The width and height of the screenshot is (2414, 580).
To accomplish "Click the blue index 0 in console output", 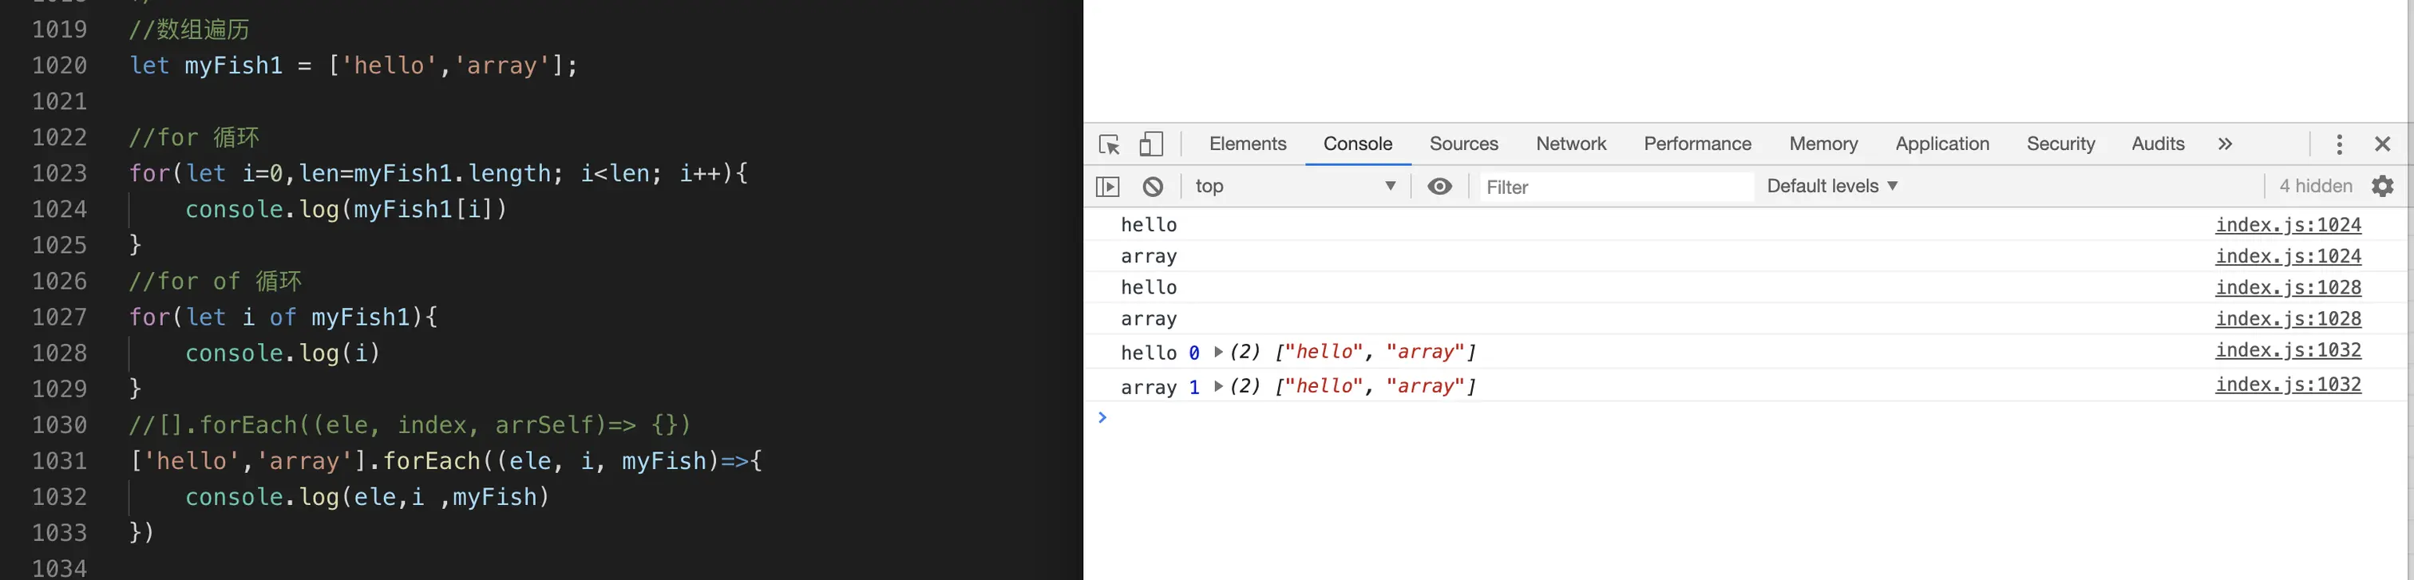I will [x=1194, y=353].
